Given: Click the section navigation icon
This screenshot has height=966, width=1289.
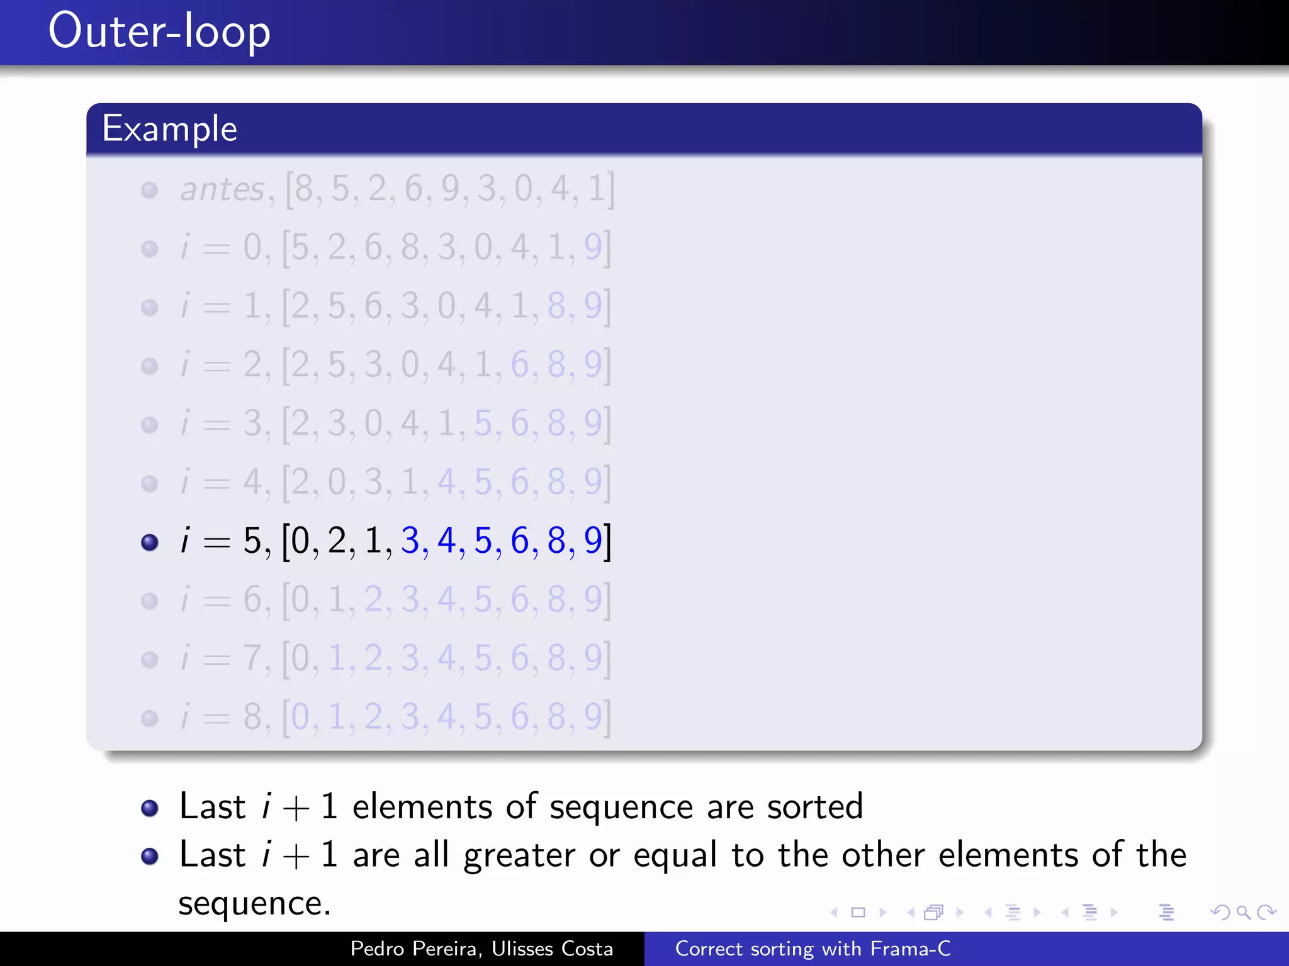Looking at the screenshot, I should [1089, 913].
